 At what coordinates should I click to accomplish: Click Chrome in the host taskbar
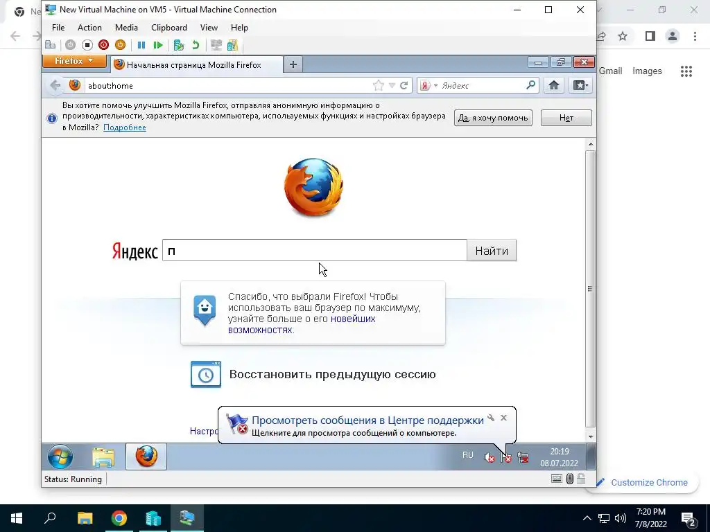coord(119,518)
